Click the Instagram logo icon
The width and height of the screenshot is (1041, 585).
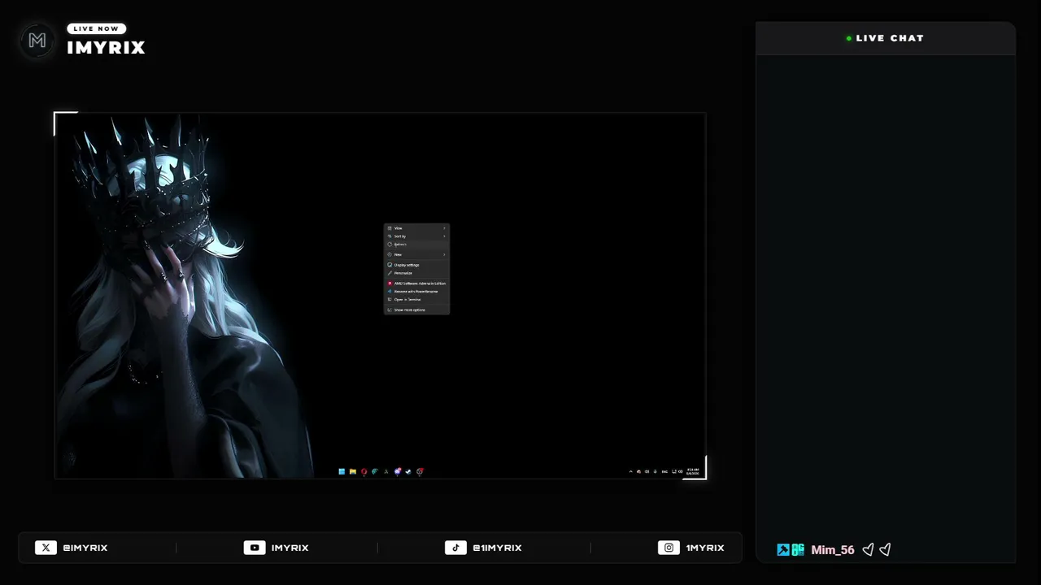click(x=669, y=548)
